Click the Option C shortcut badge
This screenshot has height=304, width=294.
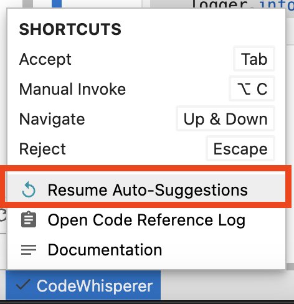[x=252, y=88]
